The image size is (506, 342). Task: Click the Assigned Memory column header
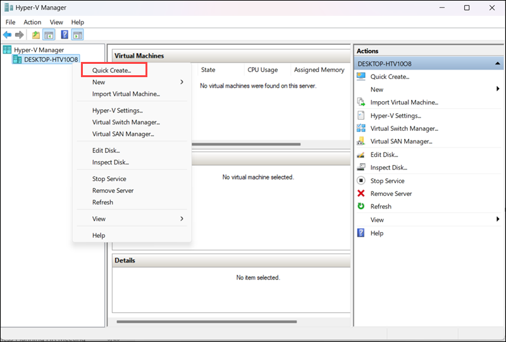tap(321, 70)
